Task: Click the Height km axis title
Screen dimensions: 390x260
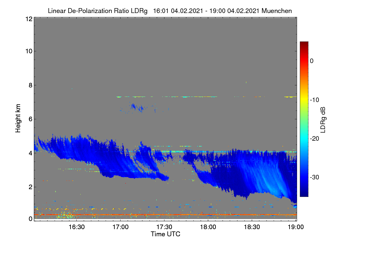Action: pos(18,118)
